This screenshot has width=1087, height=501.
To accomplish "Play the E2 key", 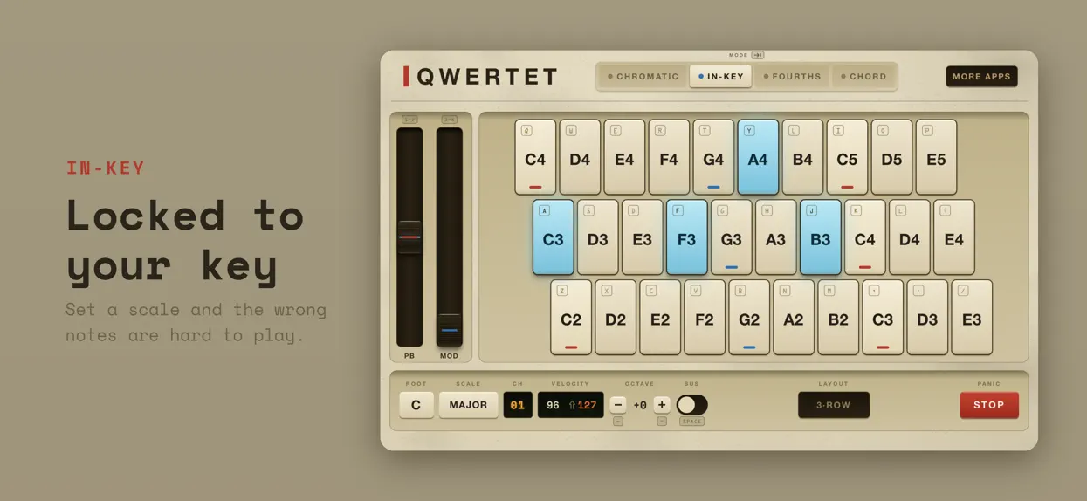I will point(660,318).
